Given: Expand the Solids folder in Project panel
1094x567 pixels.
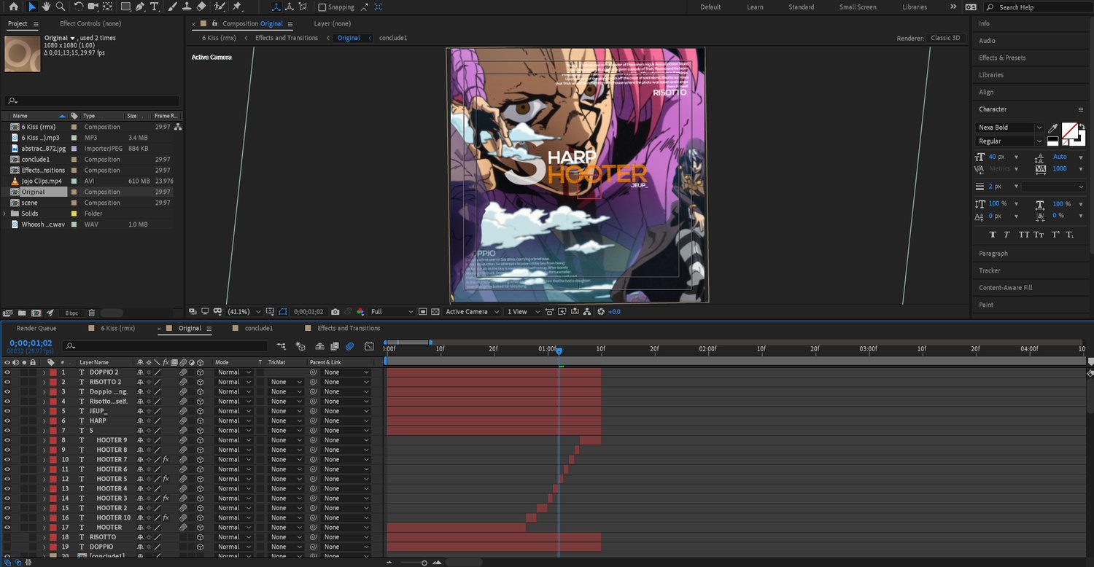Looking at the screenshot, I should point(5,214).
